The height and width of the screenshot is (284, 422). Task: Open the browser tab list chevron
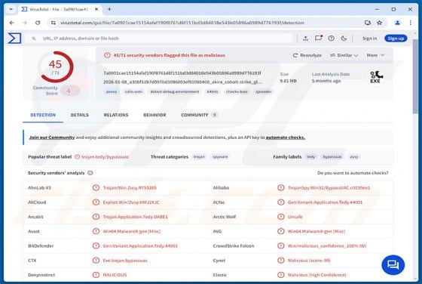(x=11, y=9)
